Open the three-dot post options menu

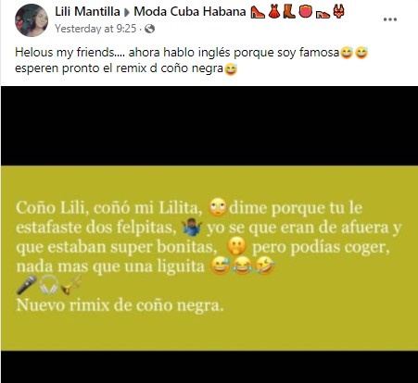390,19
